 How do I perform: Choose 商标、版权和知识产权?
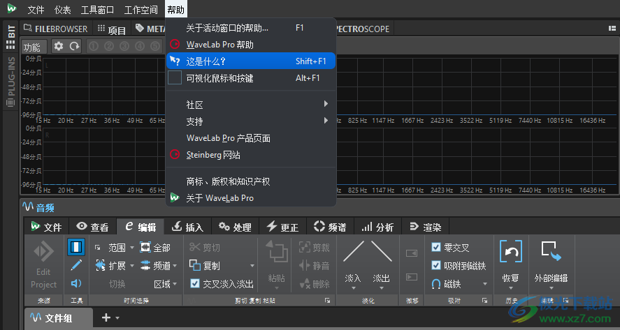[251, 181]
